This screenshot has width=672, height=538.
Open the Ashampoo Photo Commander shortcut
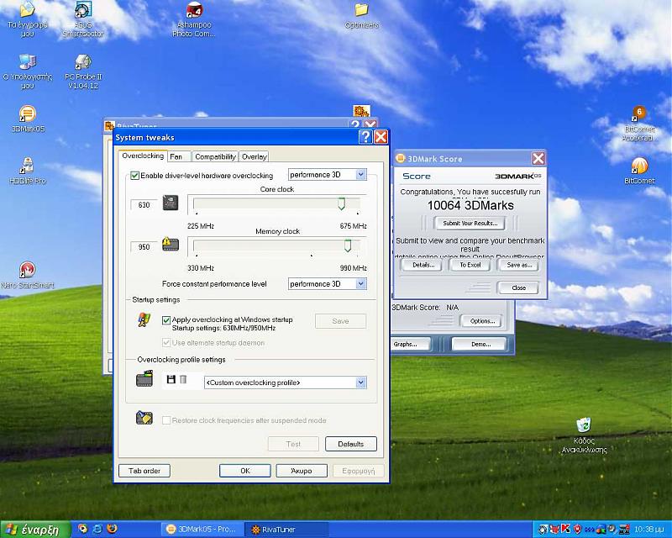[194, 19]
